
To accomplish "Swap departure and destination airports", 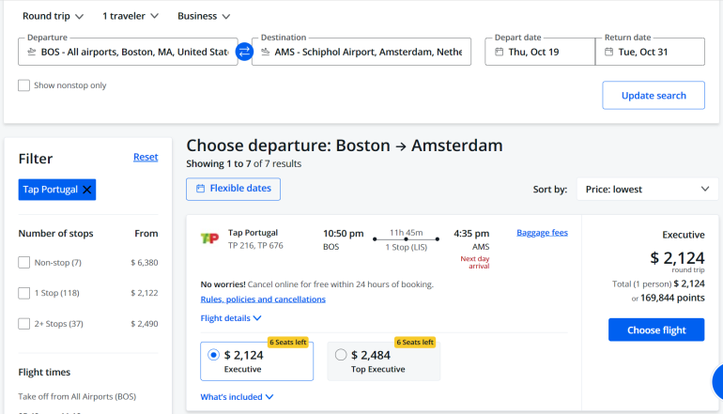I will [x=245, y=52].
